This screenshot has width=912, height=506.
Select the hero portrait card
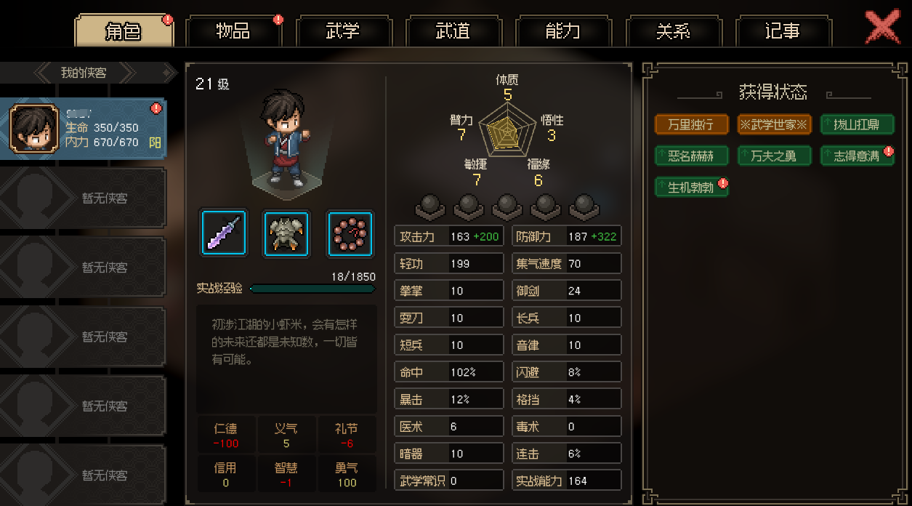(x=84, y=128)
